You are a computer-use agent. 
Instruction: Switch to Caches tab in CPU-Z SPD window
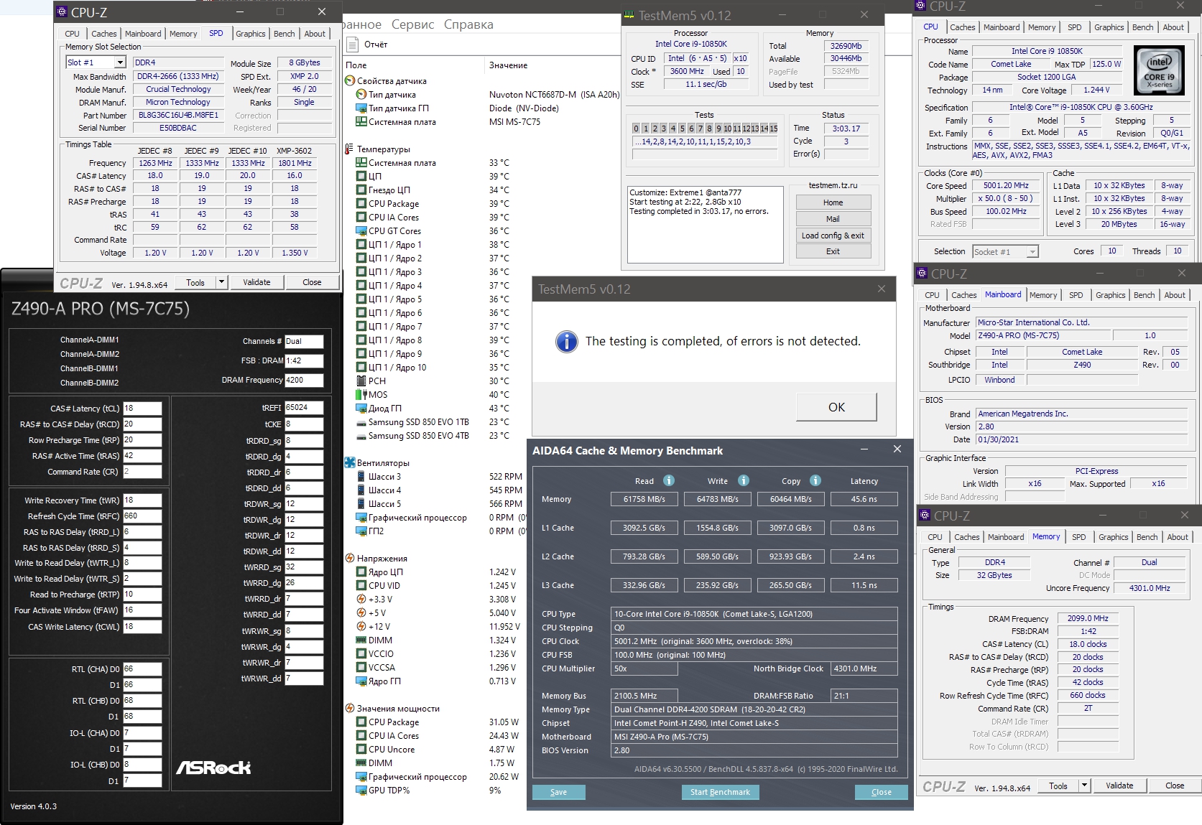pyautogui.click(x=103, y=34)
